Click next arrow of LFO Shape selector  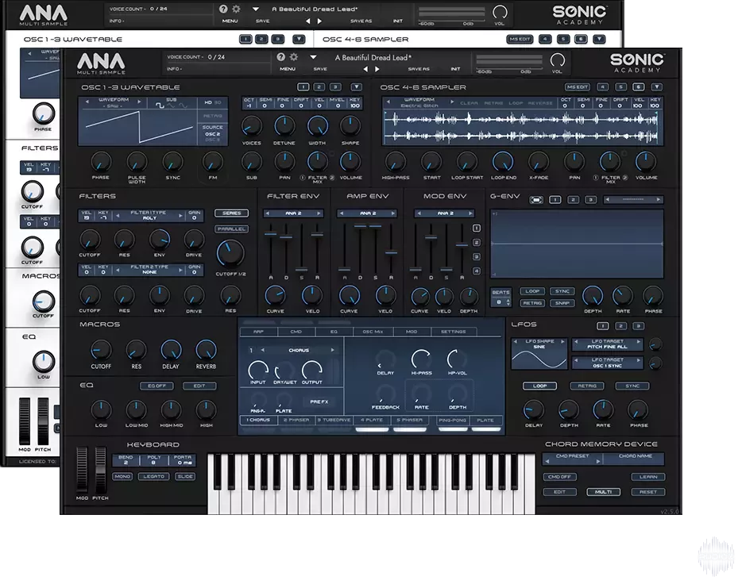click(562, 341)
